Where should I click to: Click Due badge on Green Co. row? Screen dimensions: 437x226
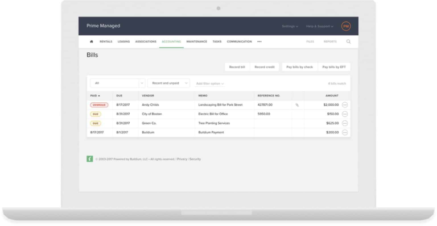(x=96, y=123)
